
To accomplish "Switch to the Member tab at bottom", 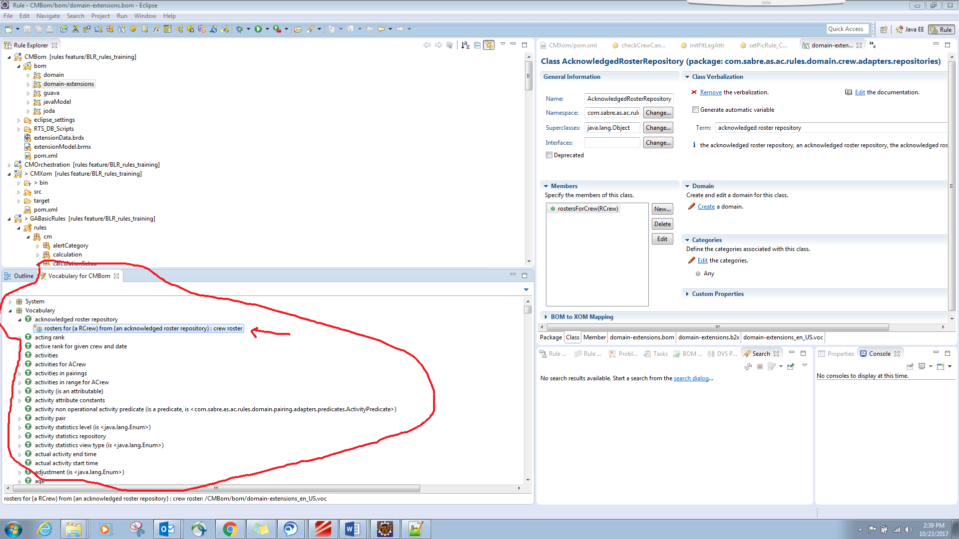I will point(594,337).
